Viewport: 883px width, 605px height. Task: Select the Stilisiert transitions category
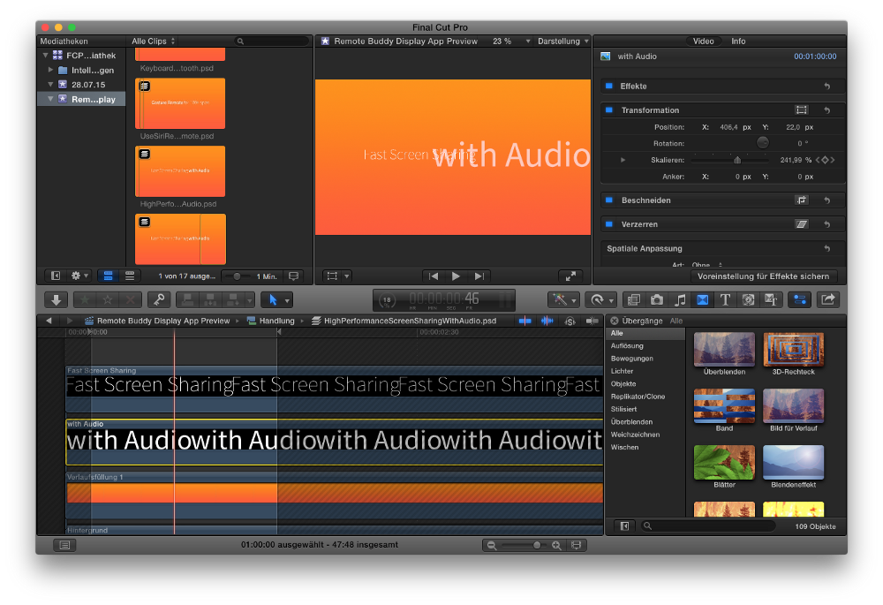pos(624,409)
